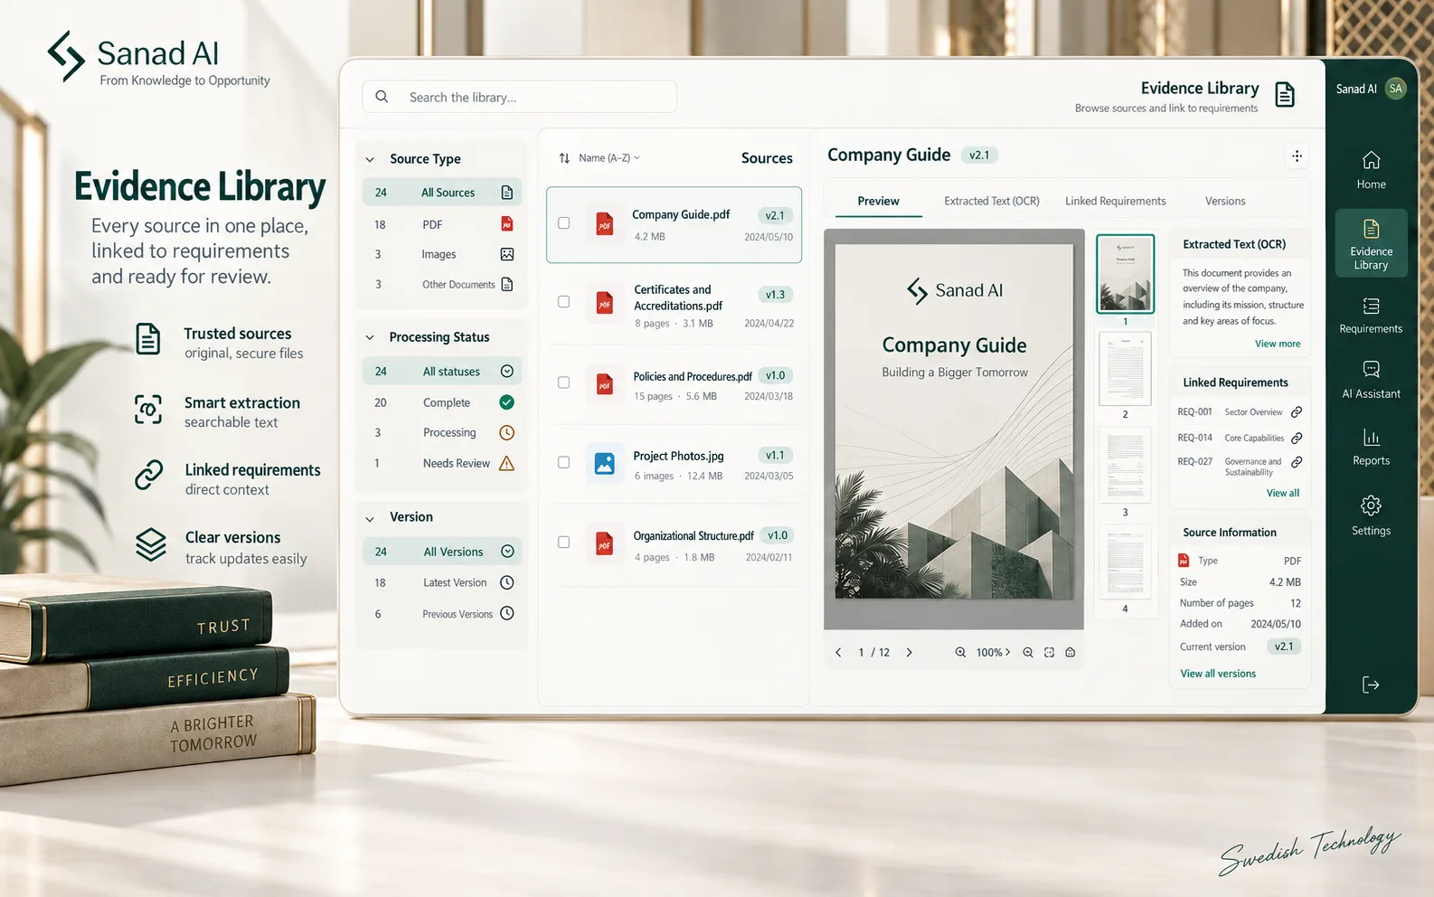Check the Project Photos.jpg checkbox

click(x=563, y=462)
